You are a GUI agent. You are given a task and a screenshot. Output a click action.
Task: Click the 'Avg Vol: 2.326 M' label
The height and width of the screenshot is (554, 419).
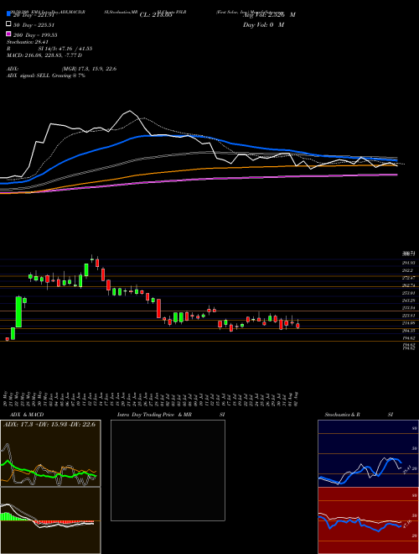(x=269, y=15)
